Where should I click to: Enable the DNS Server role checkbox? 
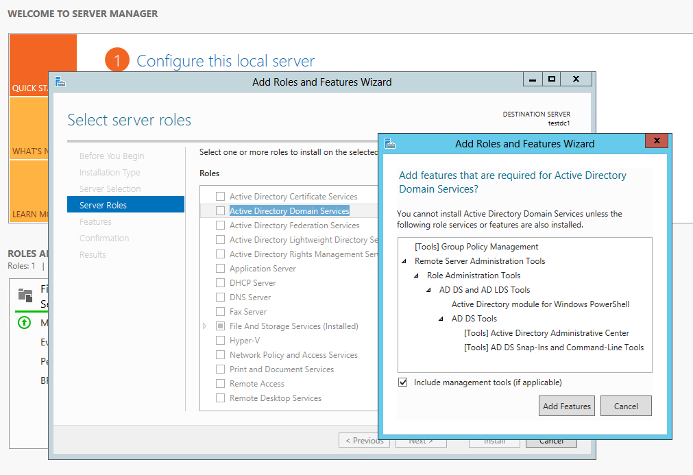click(220, 297)
